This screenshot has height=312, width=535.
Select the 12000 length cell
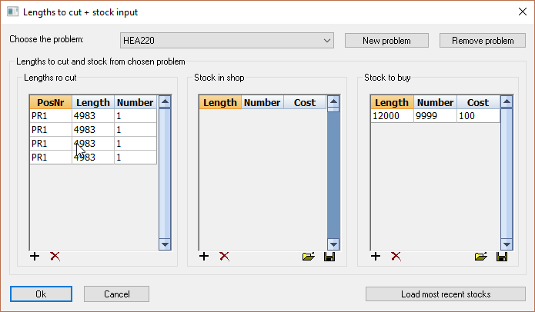click(392, 116)
